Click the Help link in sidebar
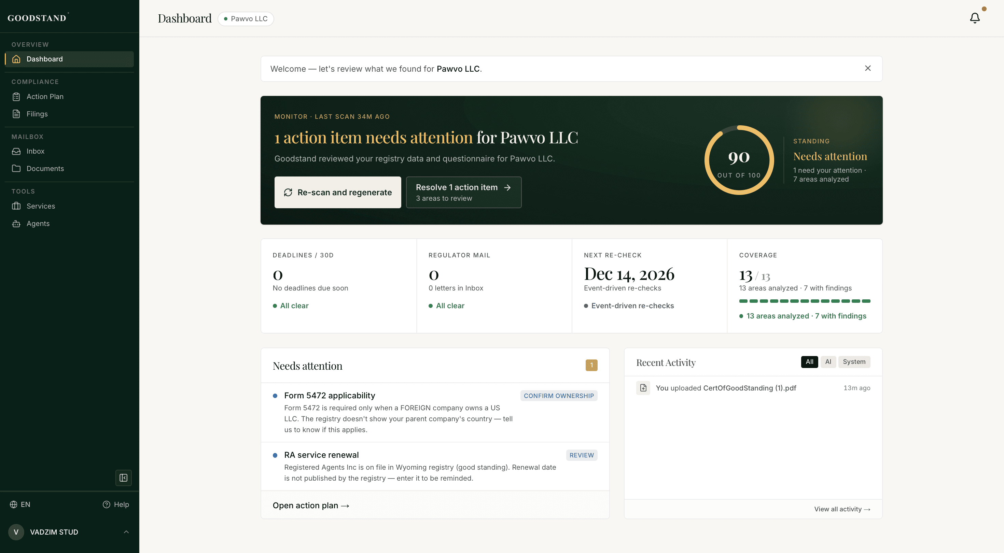The width and height of the screenshot is (1004, 553). click(x=116, y=504)
